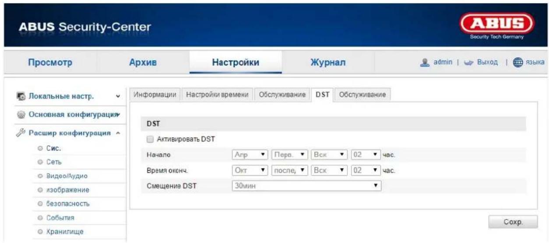
Task: Open the языка language link
Action: (536, 63)
